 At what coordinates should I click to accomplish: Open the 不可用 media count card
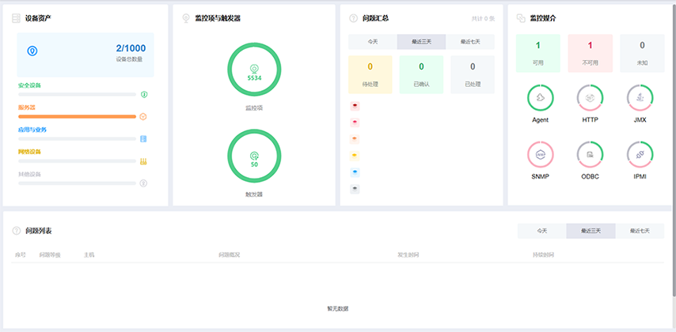point(591,54)
